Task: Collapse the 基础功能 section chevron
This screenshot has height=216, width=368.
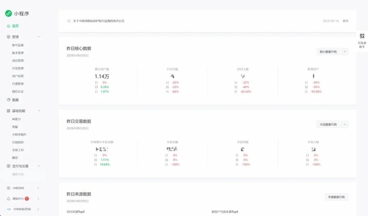Action: 39,111
